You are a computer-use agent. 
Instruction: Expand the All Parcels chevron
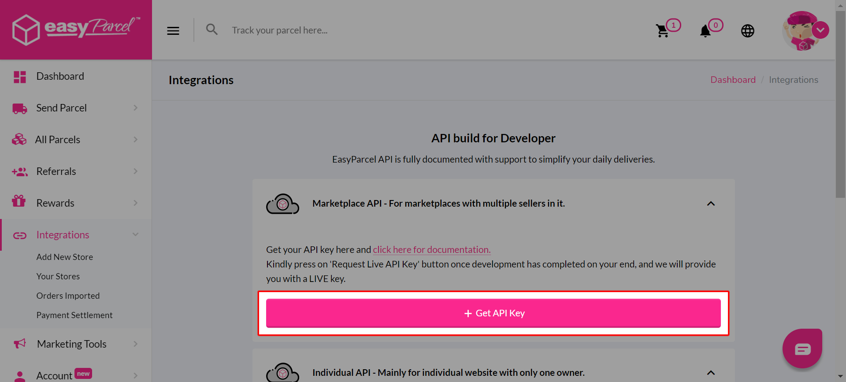(136, 140)
